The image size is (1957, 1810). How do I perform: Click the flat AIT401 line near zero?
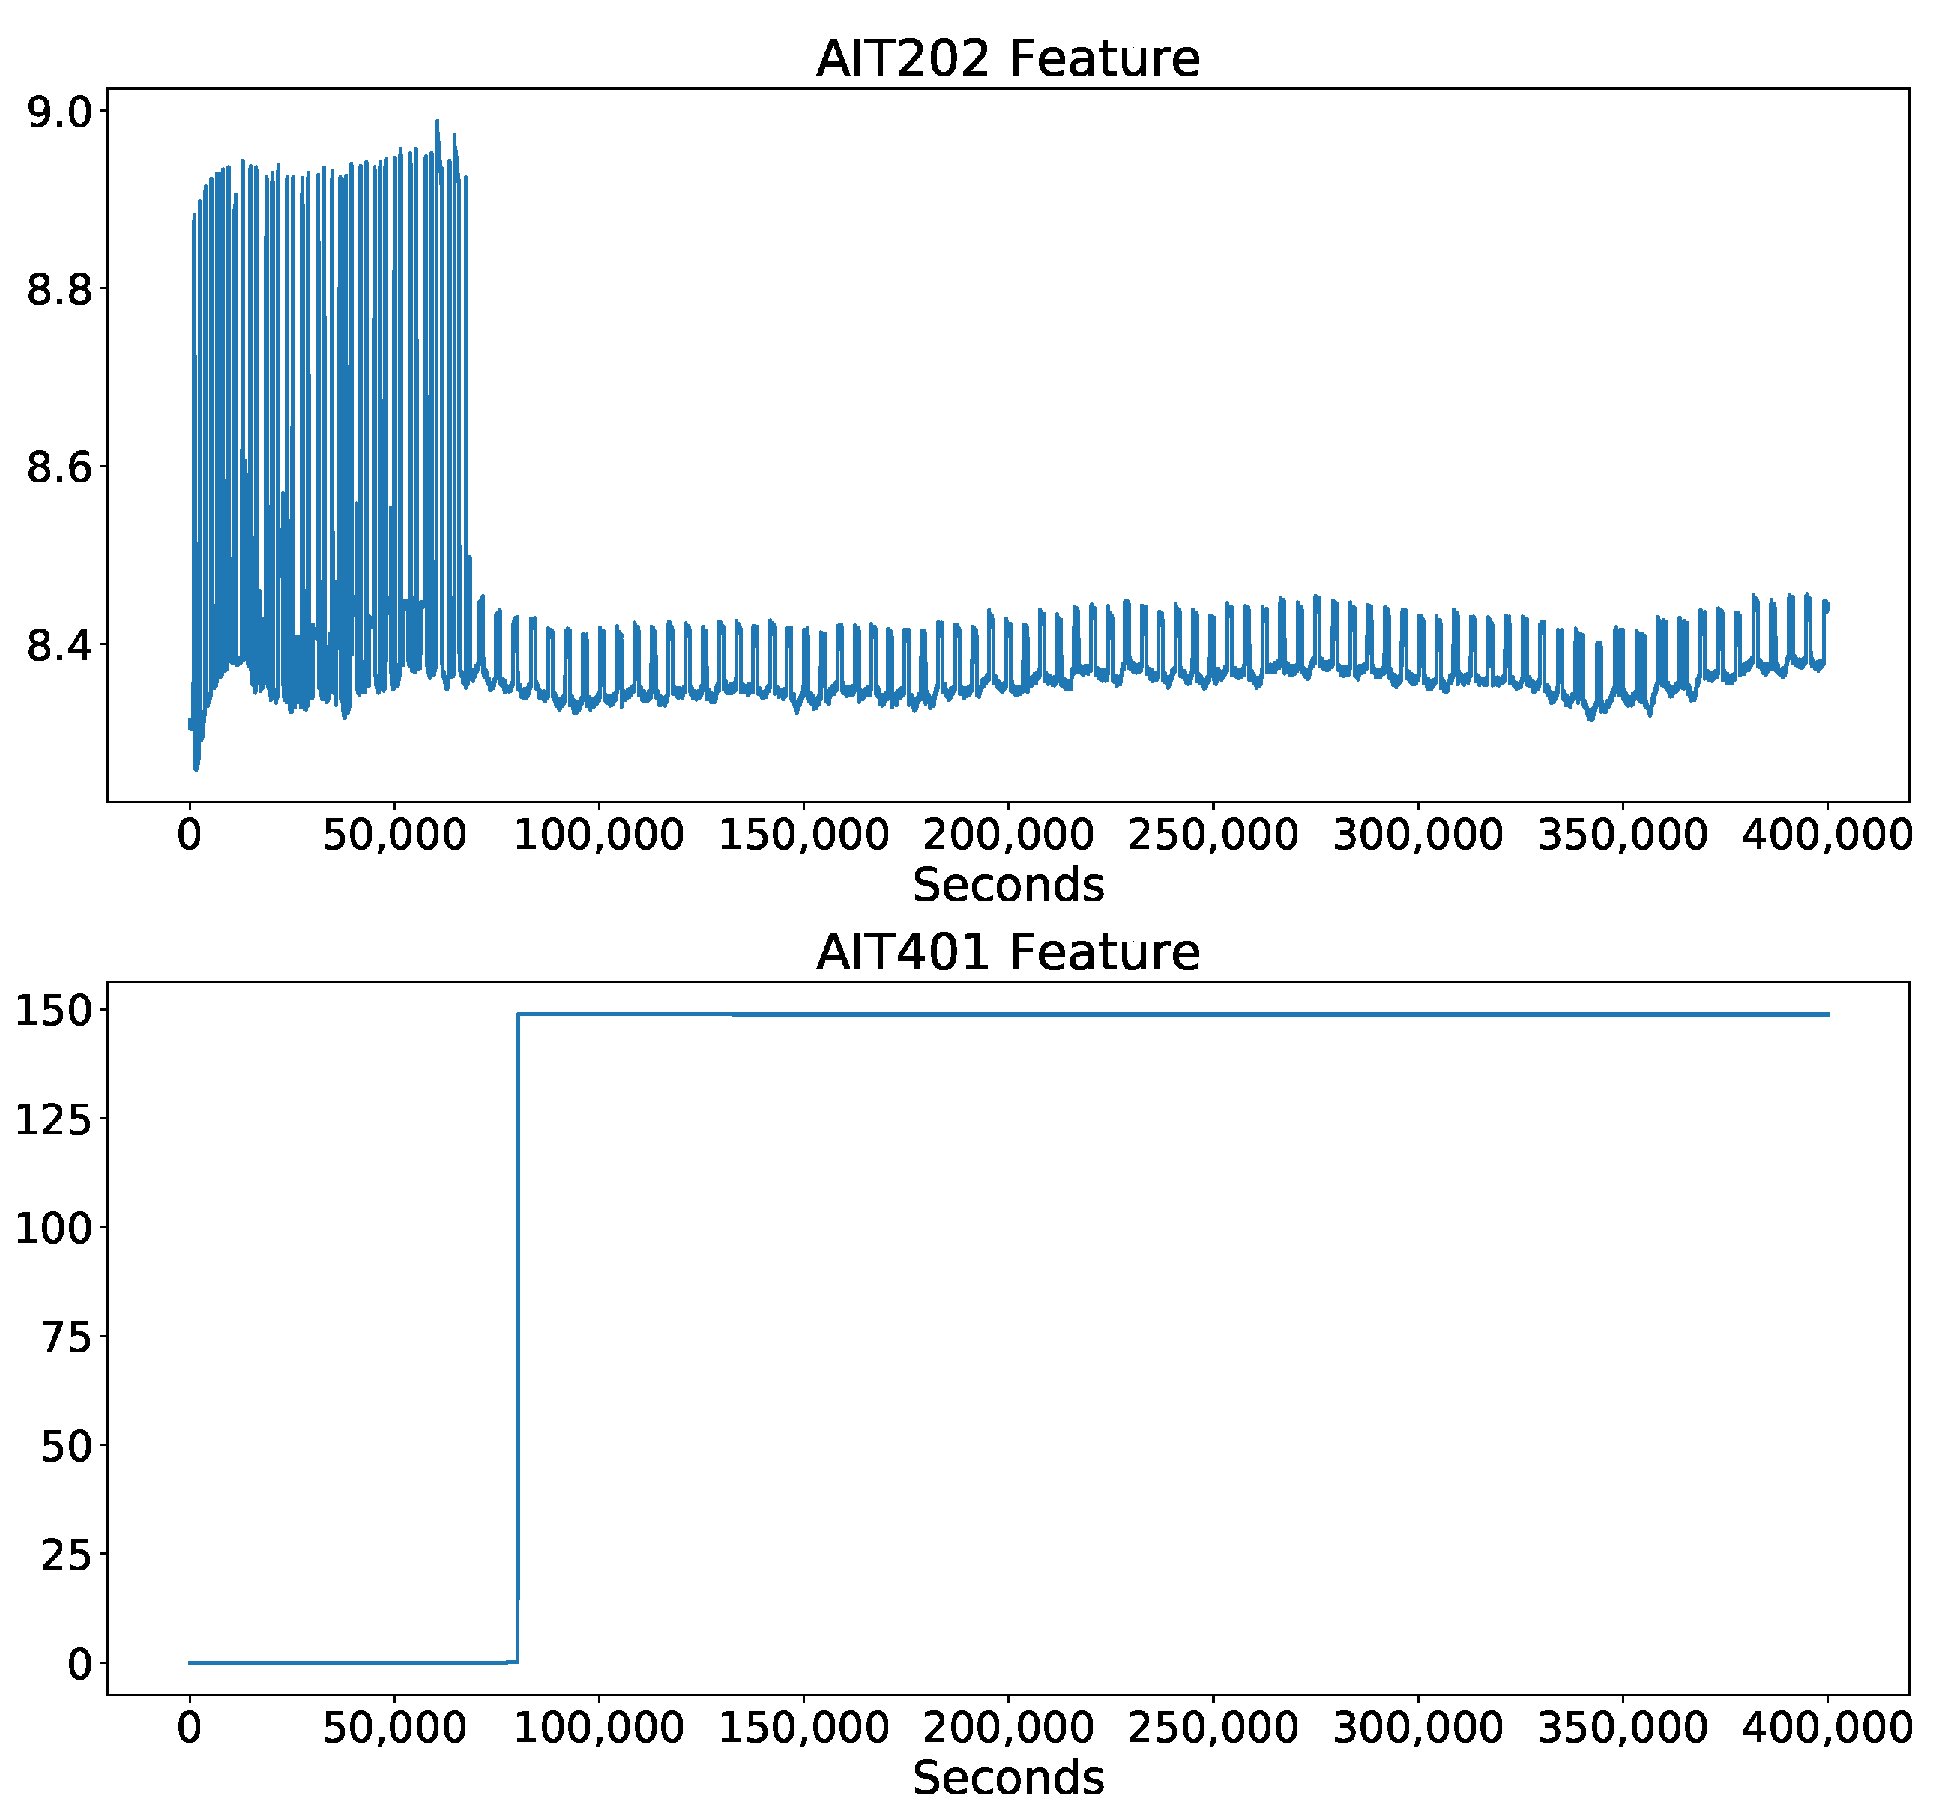coord(343,1662)
